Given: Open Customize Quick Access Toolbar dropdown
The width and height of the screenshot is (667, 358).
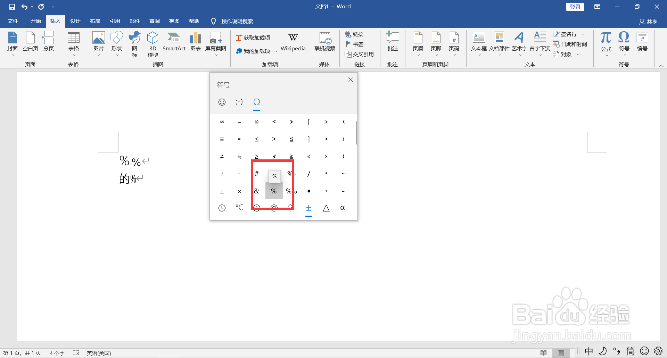Looking at the screenshot, I should point(53,7).
